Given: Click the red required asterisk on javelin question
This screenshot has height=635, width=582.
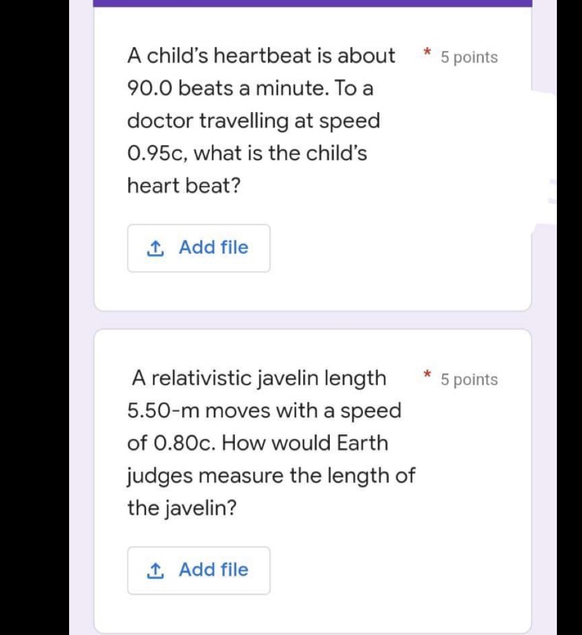Looking at the screenshot, I should coord(427,374).
